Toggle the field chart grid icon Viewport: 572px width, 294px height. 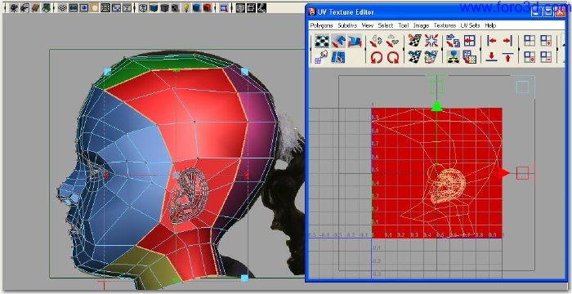tap(105, 7)
